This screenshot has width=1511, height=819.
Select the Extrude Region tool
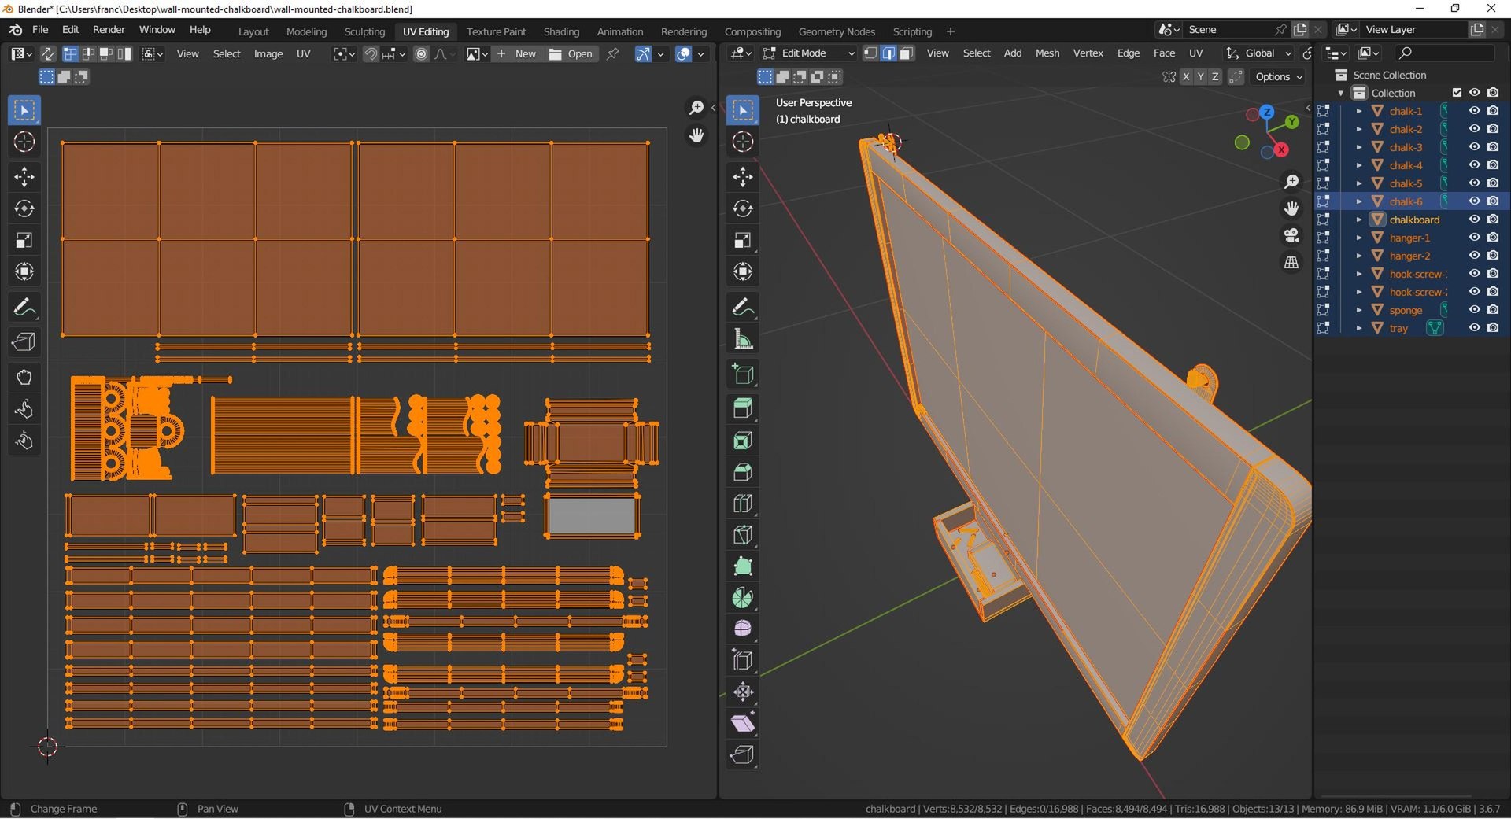point(742,408)
